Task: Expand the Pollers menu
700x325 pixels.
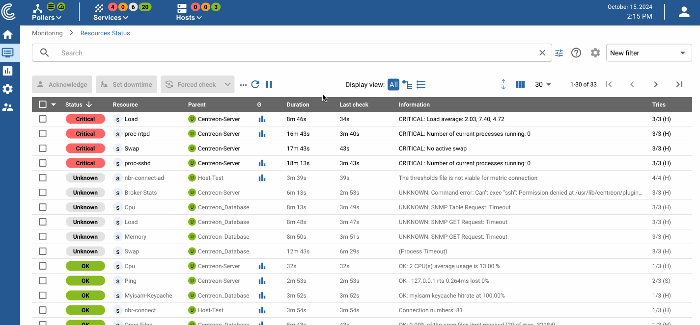Action: (47, 18)
